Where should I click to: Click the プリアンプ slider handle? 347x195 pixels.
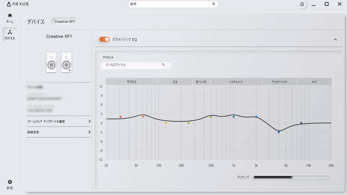click(292, 177)
